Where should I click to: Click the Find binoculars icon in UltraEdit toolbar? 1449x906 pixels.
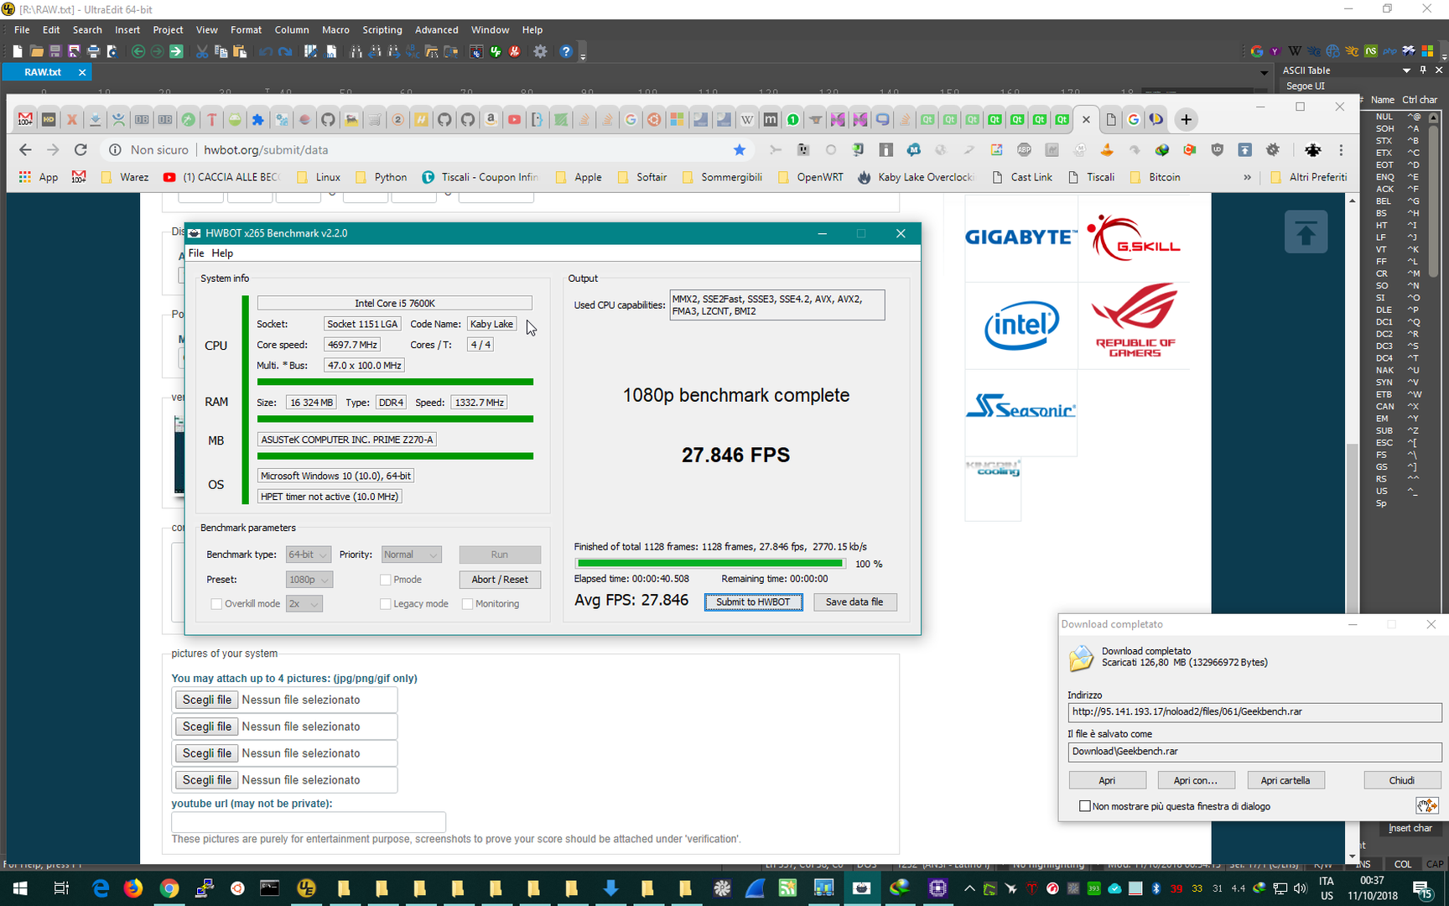356,51
